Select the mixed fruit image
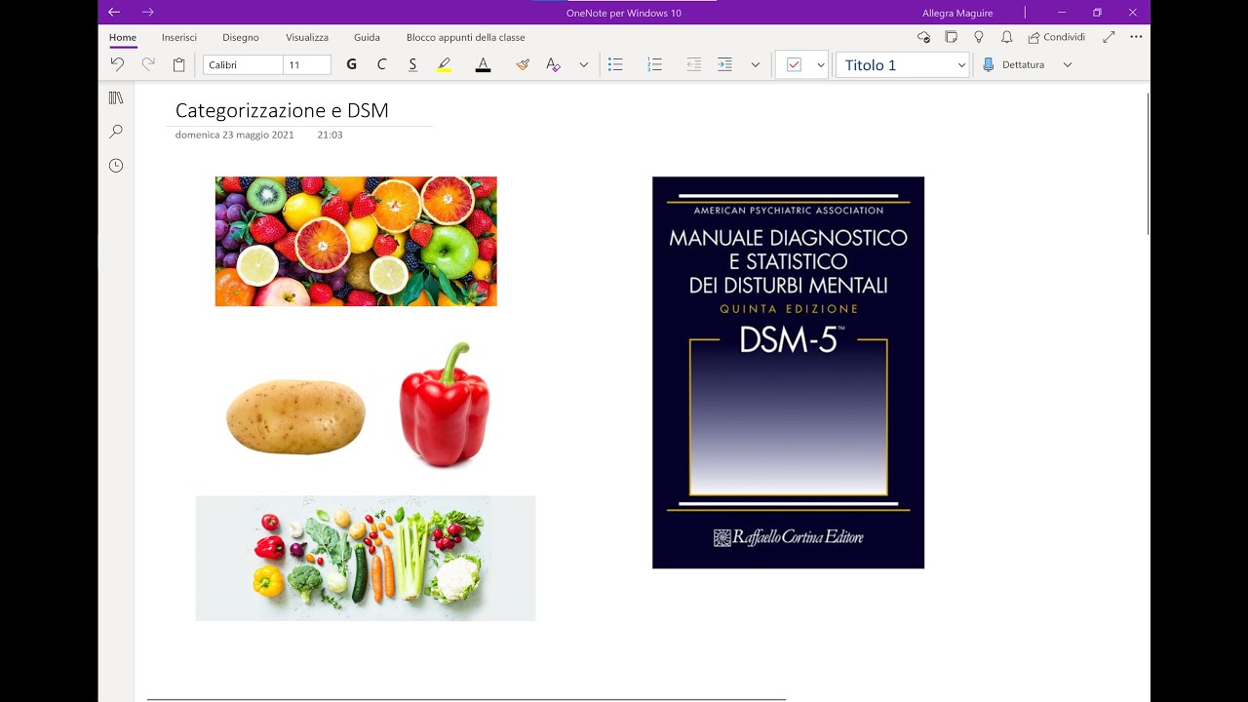1248x702 pixels. tap(356, 241)
